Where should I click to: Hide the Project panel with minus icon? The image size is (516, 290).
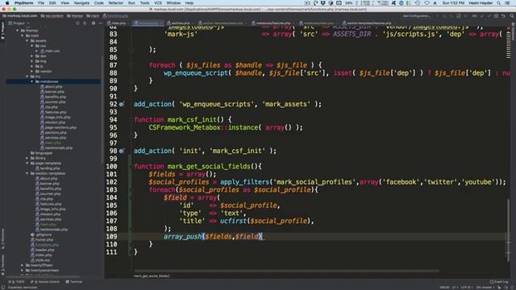point(100,23)
